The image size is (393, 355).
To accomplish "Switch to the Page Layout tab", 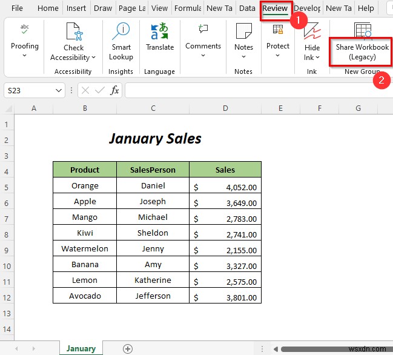I will pyautogui.click(x=132, y=8).
